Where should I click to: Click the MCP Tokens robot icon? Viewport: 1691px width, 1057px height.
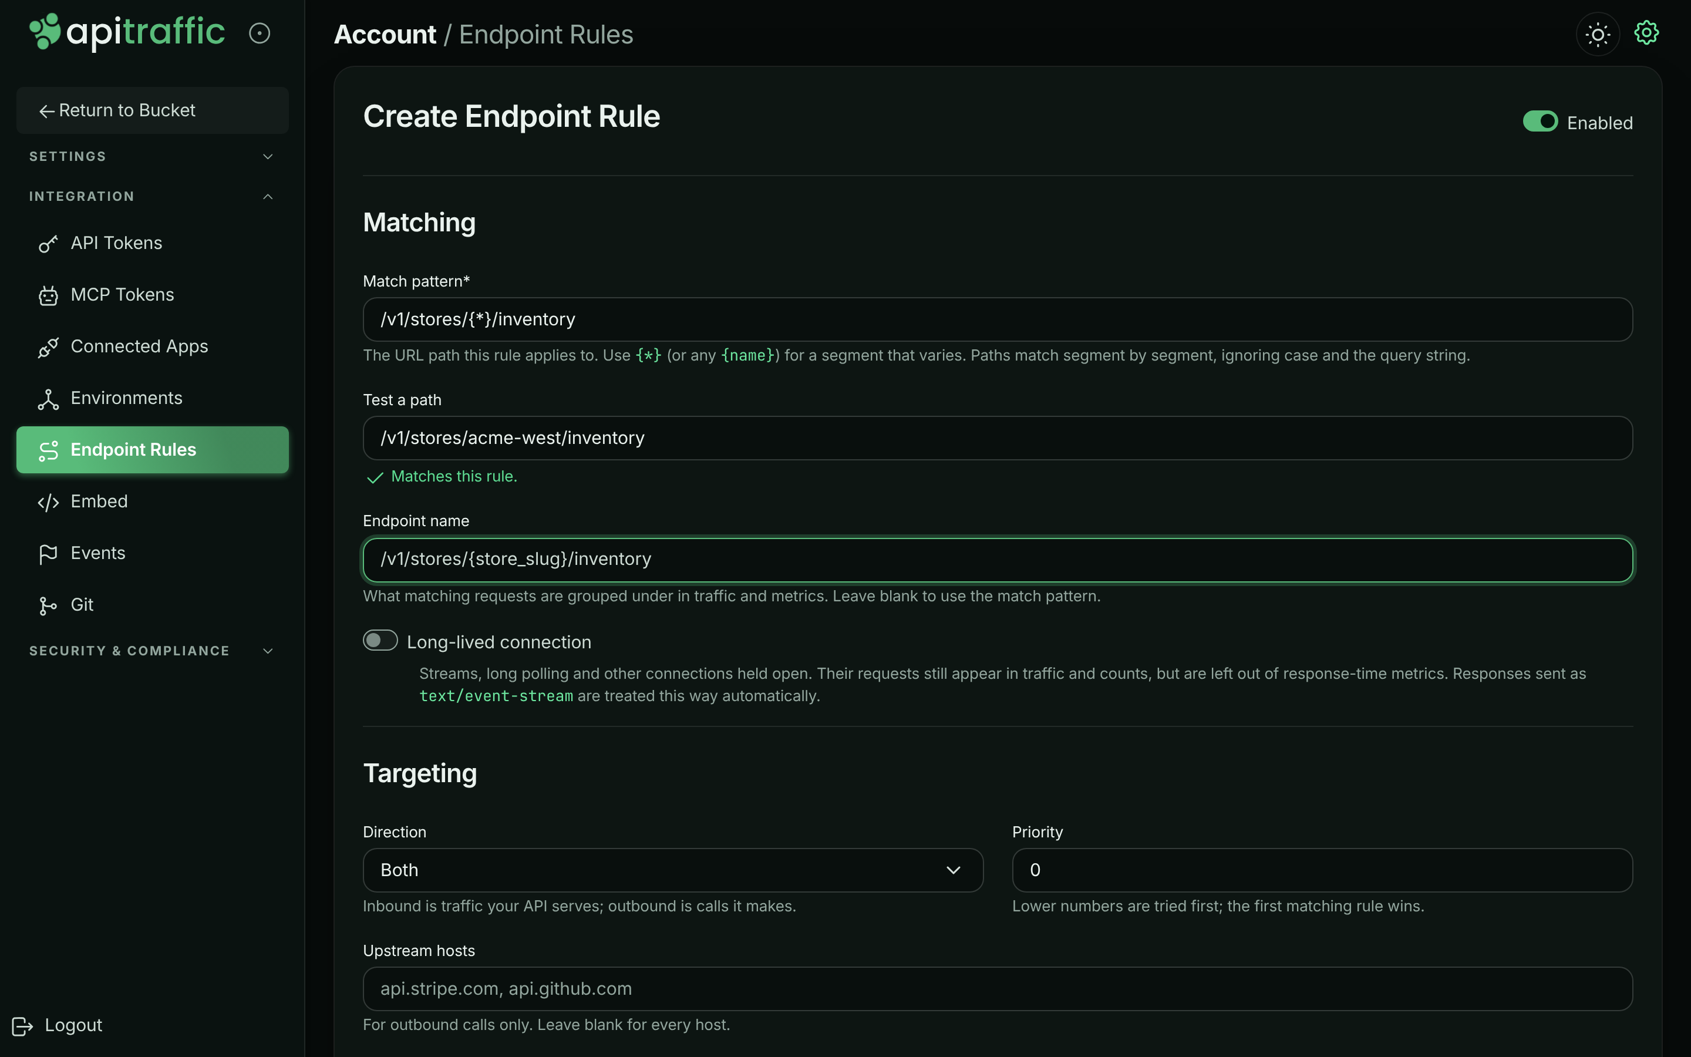tap(48, 295)
